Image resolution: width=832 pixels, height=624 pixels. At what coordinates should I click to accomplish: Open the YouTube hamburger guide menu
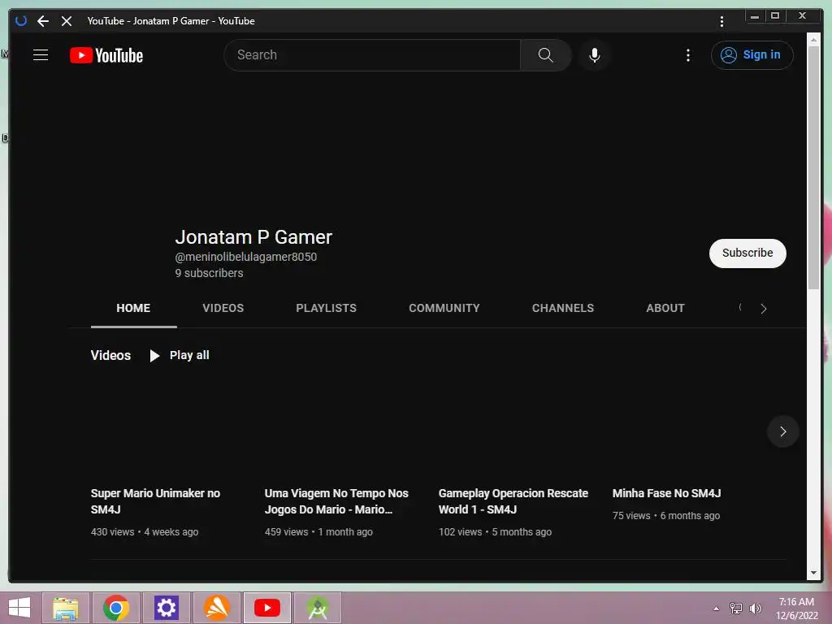click(41, 55)
